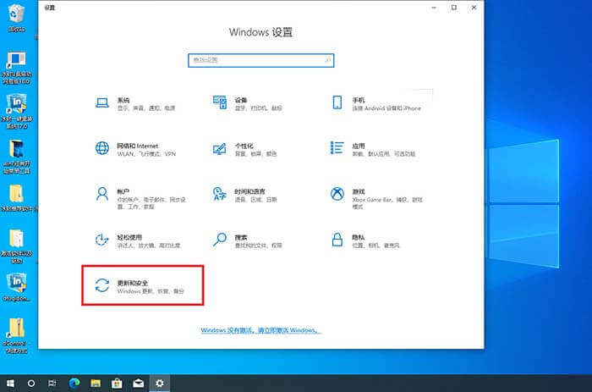Open 更新和安全 (Update & Security)

tap(141, 285)
